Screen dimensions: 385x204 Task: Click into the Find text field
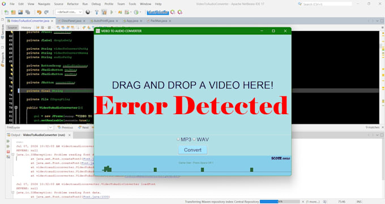[x=30, y=127]
